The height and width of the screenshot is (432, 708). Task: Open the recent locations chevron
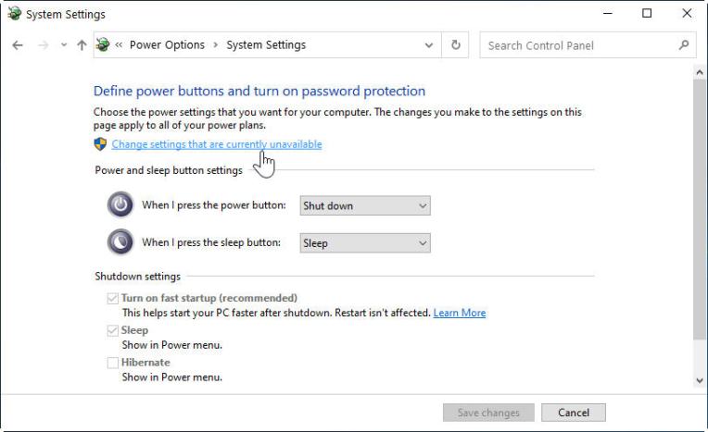[63, 45]
